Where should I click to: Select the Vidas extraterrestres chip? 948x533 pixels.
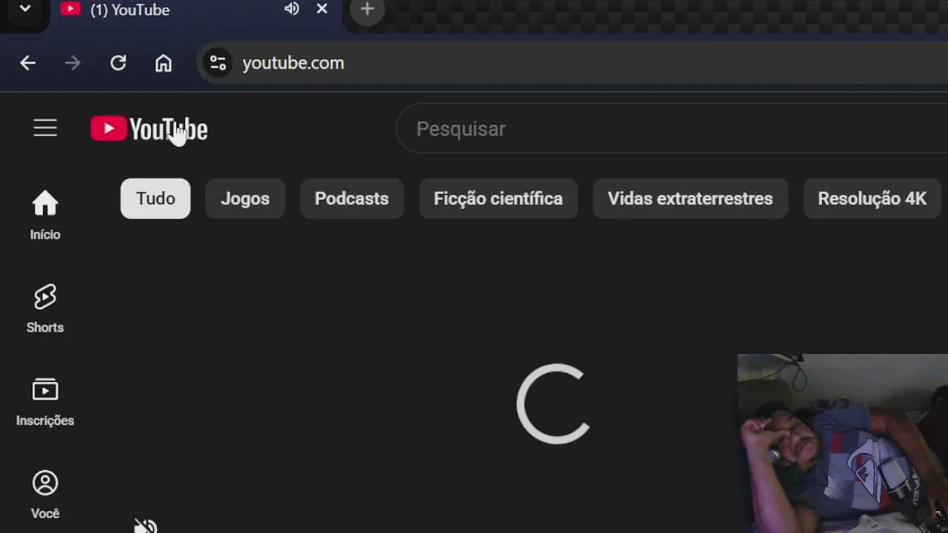690,198
